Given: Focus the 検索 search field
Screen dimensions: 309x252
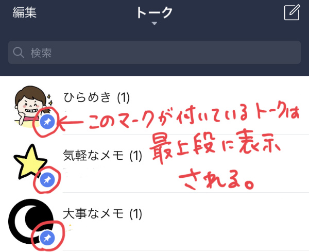Looking at the screenshot, I should pyautogui.click(x=154, y=53).
